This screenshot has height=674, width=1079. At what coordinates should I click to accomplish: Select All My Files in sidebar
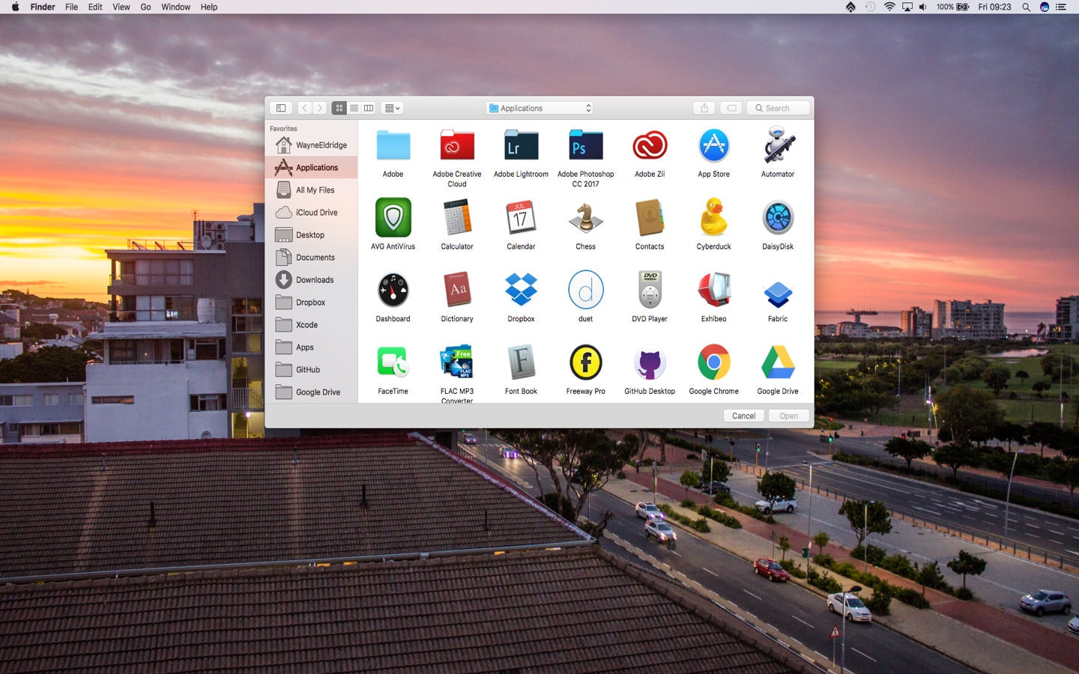tap(311, 190)
